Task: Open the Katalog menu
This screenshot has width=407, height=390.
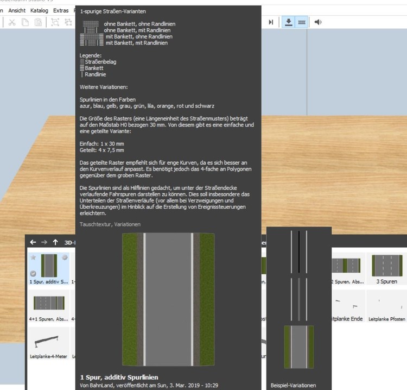Action: coord(39,10)
